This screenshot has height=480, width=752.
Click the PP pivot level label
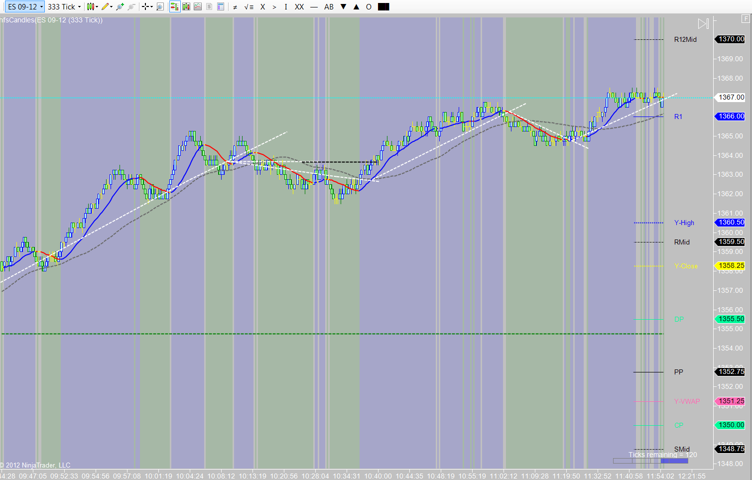(x=679, y=372)
